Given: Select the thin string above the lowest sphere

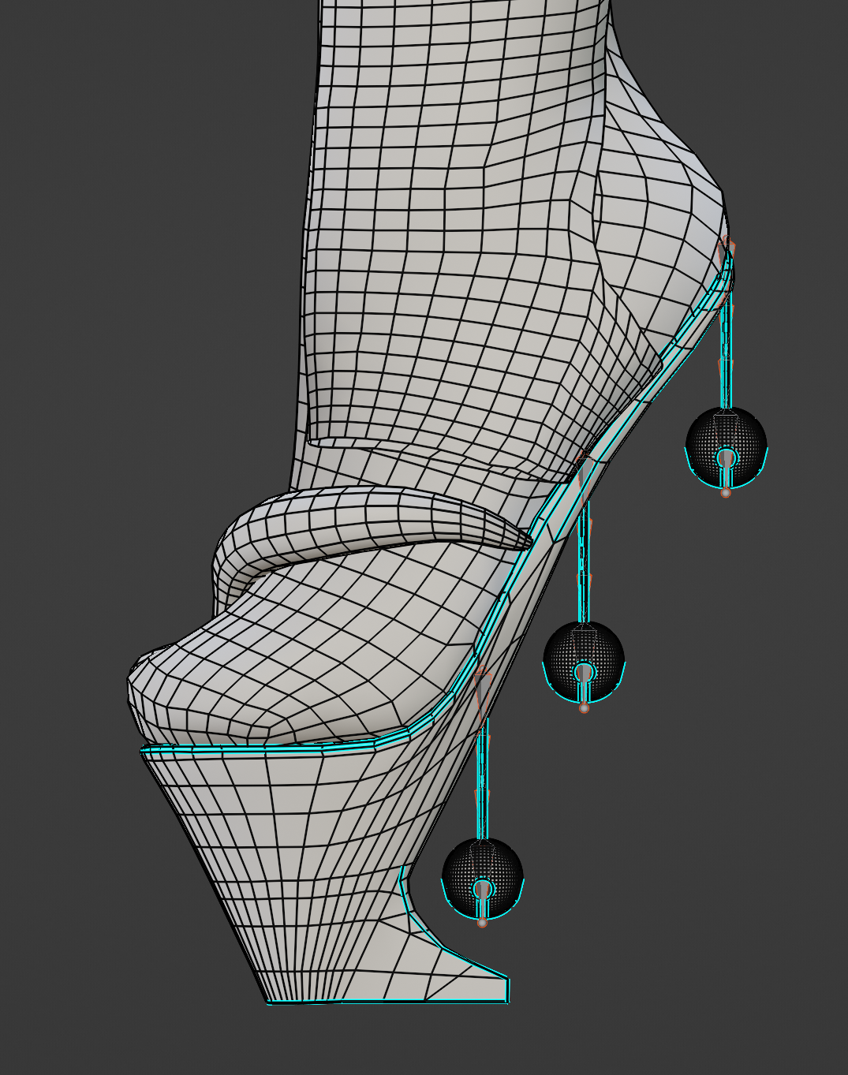Looking at the screenshot, I should pos(483,777).
